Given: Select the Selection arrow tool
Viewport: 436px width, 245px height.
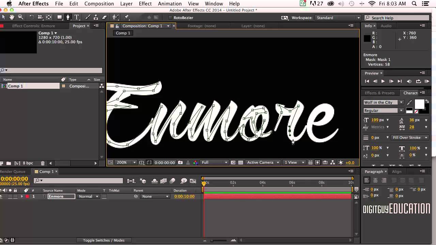Looking at the screenshot, I should (x=4, y=17).
